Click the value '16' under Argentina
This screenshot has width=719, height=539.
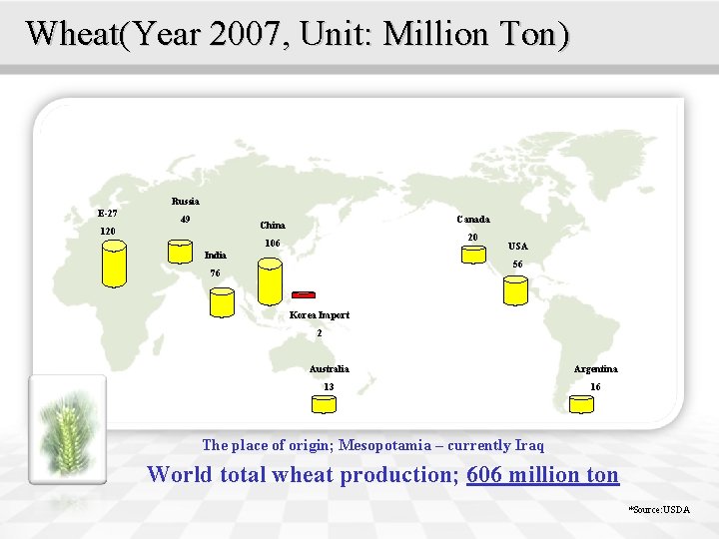pos(595,387)
